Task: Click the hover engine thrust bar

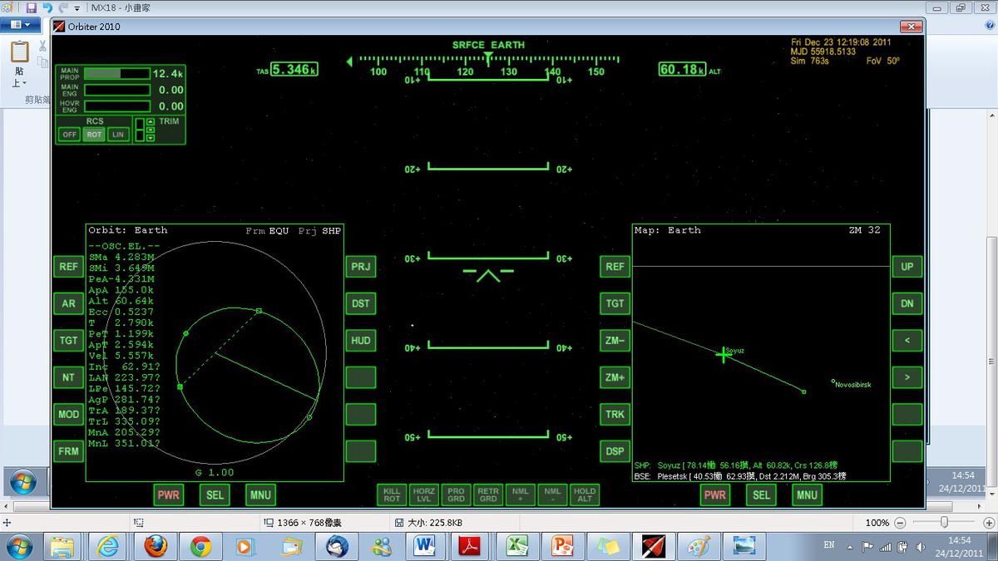Action: click(x=117, y=106)
